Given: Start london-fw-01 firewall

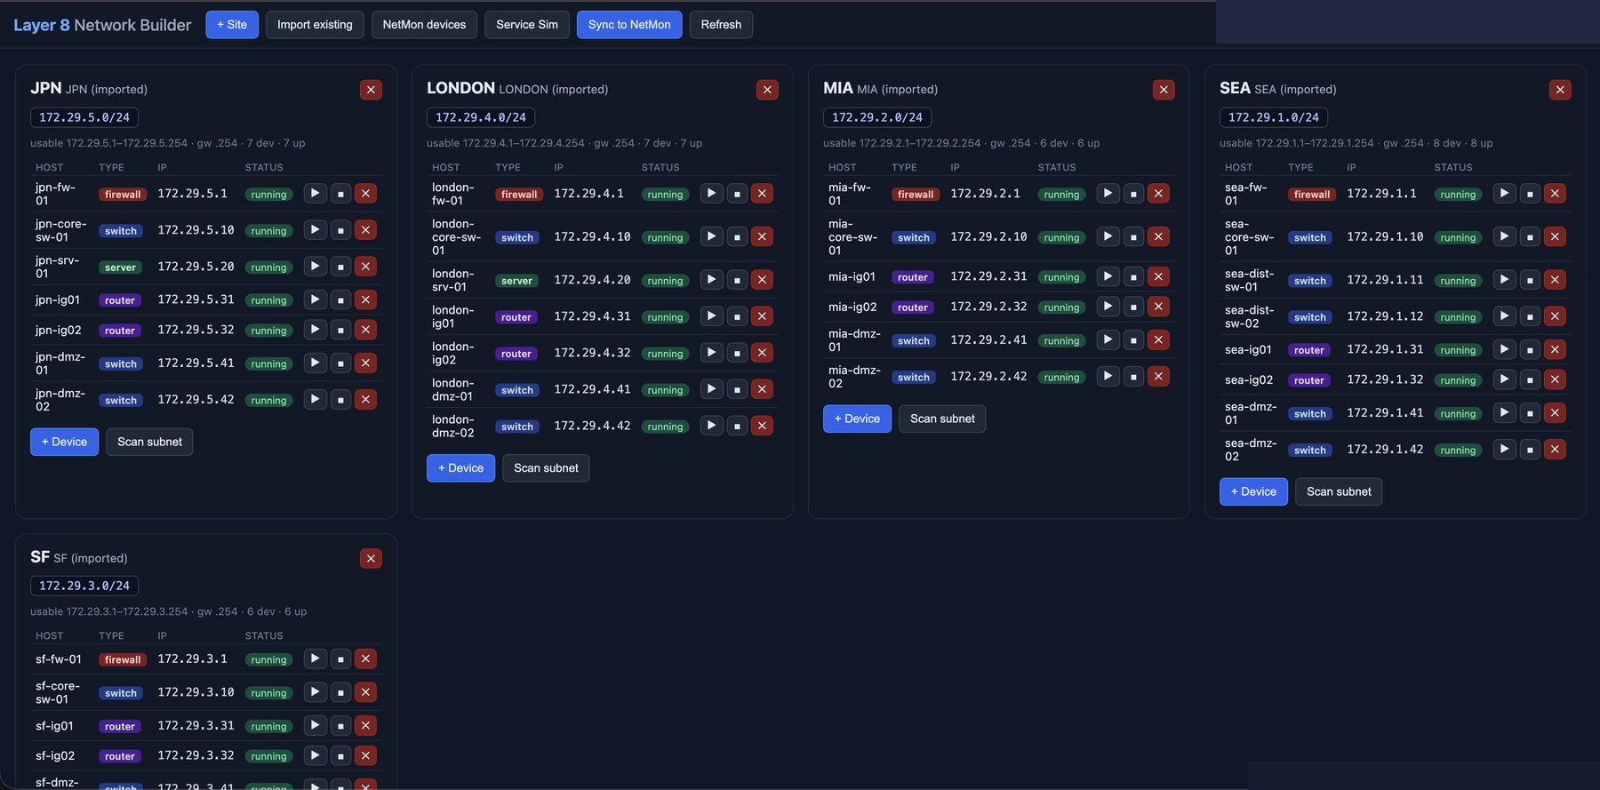Looking at the screenshot, I should click(x=711, y=194).
